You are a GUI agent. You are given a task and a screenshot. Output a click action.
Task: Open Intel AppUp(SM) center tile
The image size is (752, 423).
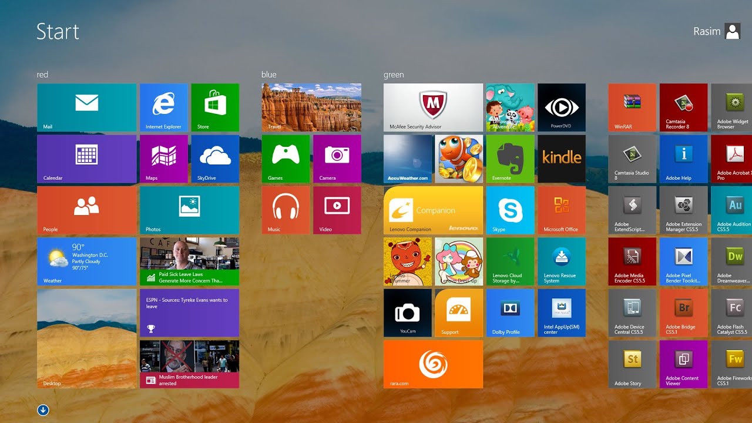562,313
